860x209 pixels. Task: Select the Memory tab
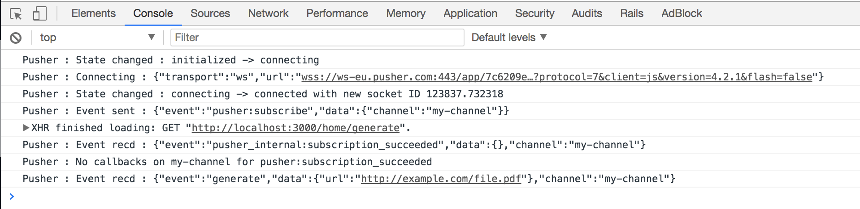tap(406, 13)
